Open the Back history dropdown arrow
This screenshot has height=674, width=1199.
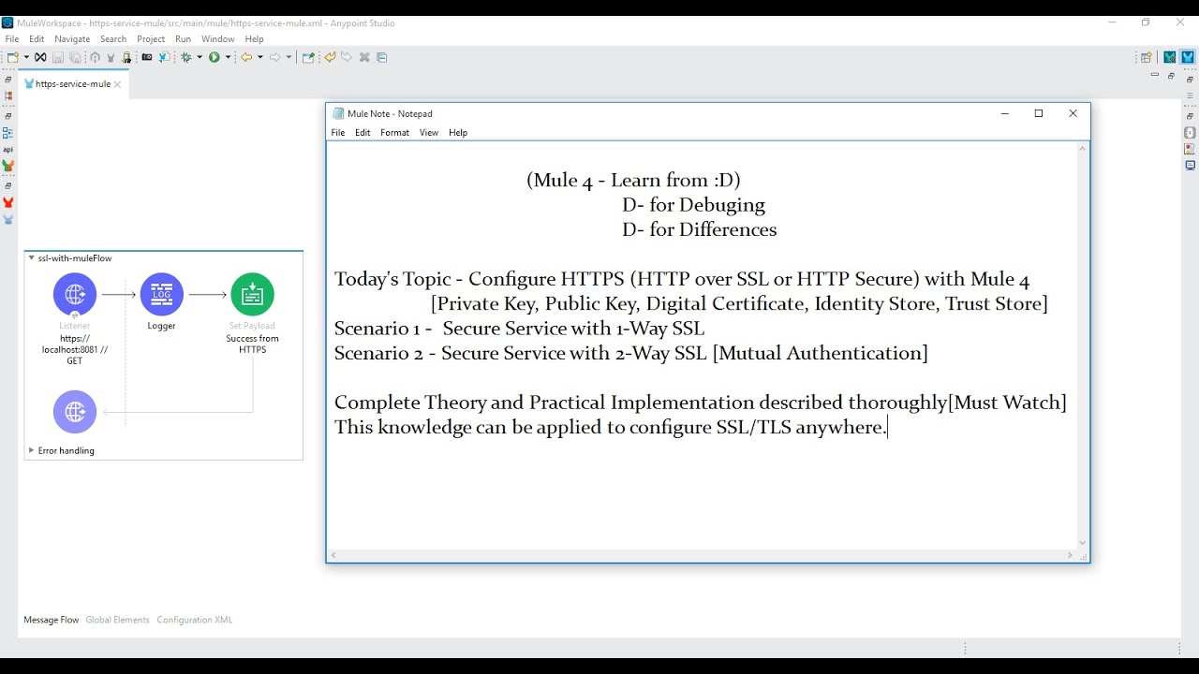pyautogui.click(x=260, y=57)
